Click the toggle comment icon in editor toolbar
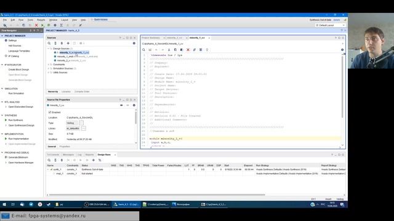Screen dimensions: 394x221 (195, 50)
